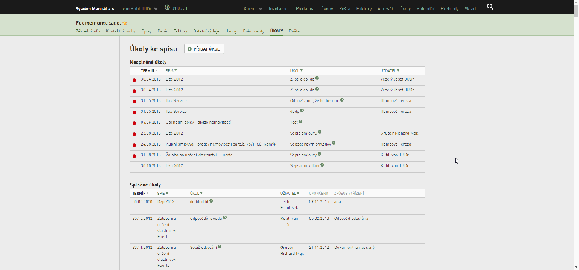Sort unfinished tasks by Uživatel column
The width and height of the screenshot is (579, 270).
tap(390, 70)
